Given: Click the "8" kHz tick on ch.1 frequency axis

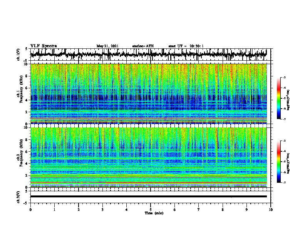Looking at the screenshot, I should point(27,76).
